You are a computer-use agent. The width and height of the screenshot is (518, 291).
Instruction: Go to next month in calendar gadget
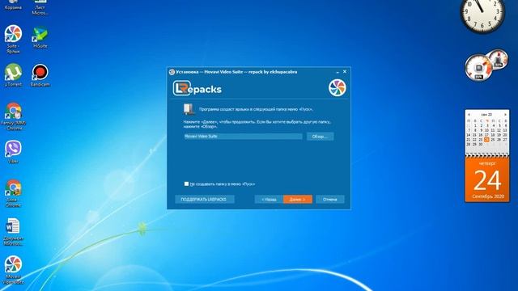tap(505, 115)
